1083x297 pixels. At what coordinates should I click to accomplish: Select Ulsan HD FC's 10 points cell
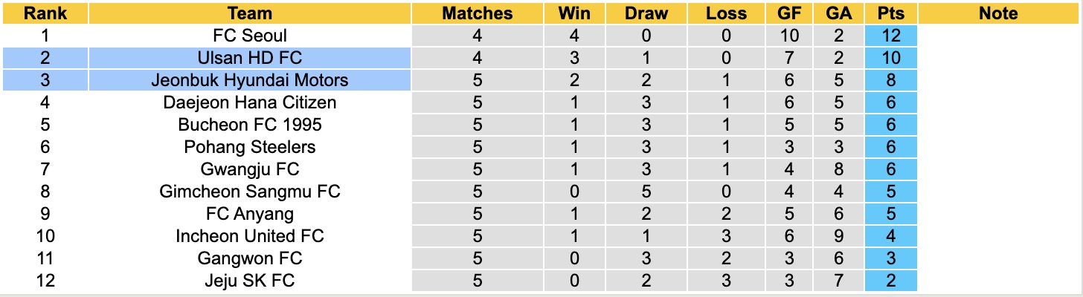891,58
